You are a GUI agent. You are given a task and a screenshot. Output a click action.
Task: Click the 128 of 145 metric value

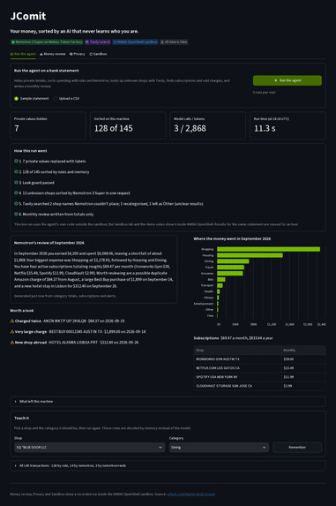(114, 128)
